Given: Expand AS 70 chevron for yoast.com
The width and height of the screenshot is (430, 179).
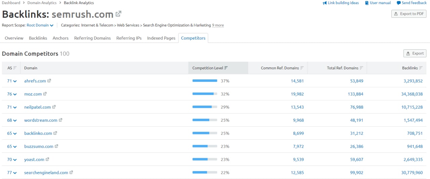Looking at the screenshot, I should click(15, 160).
